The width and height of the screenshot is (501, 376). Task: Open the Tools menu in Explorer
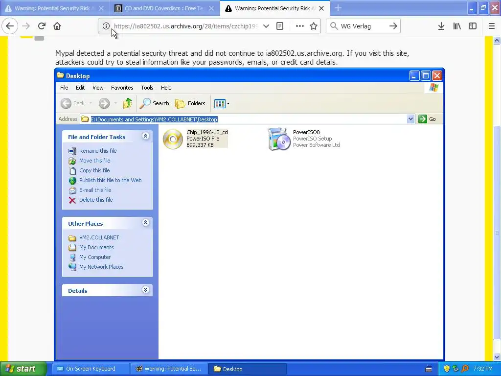[x=147, y=88]
